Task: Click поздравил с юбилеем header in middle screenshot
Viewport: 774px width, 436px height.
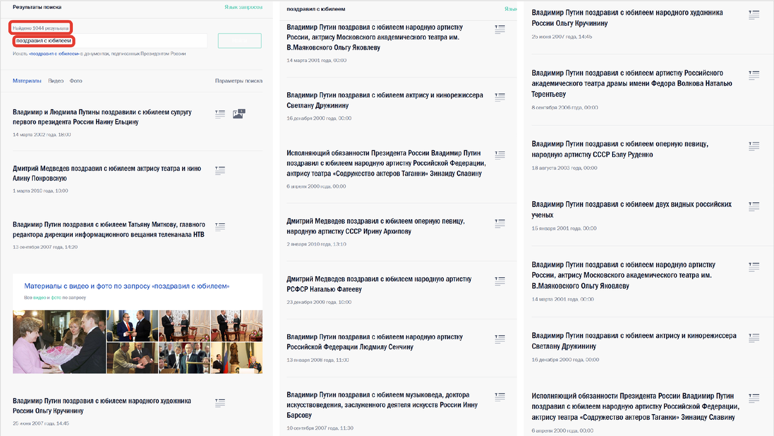Action: click(316, 10)
